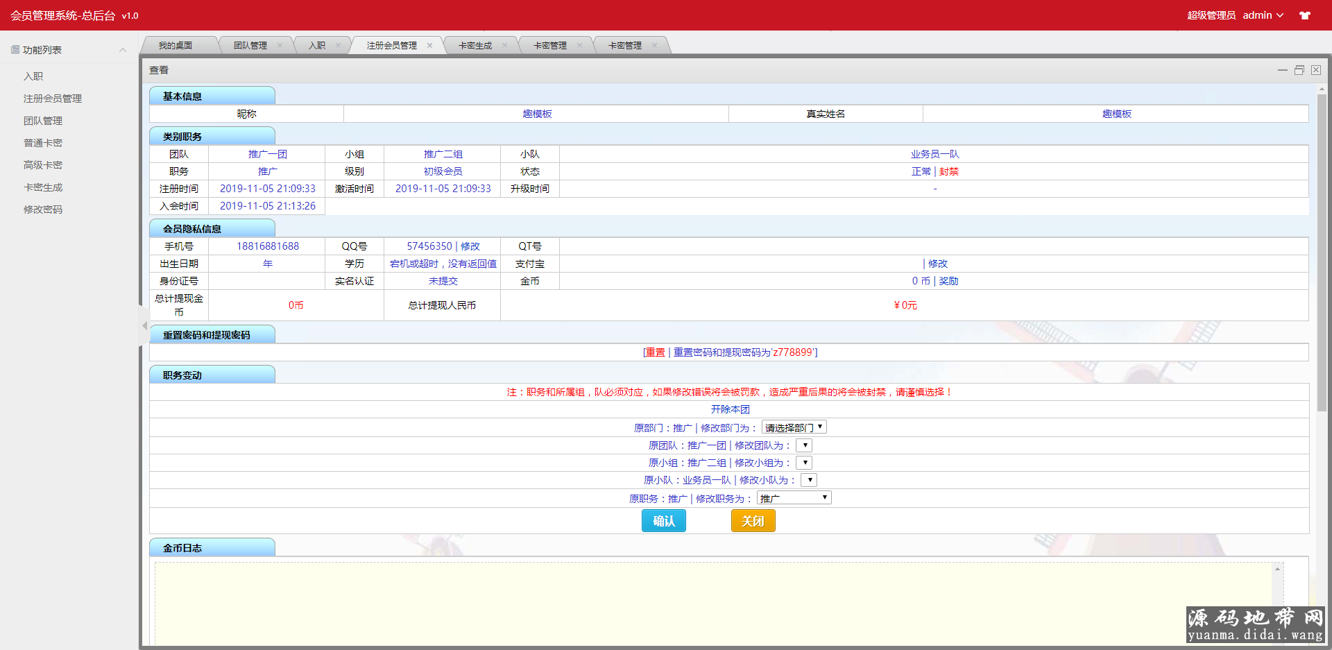The height and width of the screenshot is (650, 1332).
Task: Click the 会员隐私信息 section header
Action: pos(212,228)
